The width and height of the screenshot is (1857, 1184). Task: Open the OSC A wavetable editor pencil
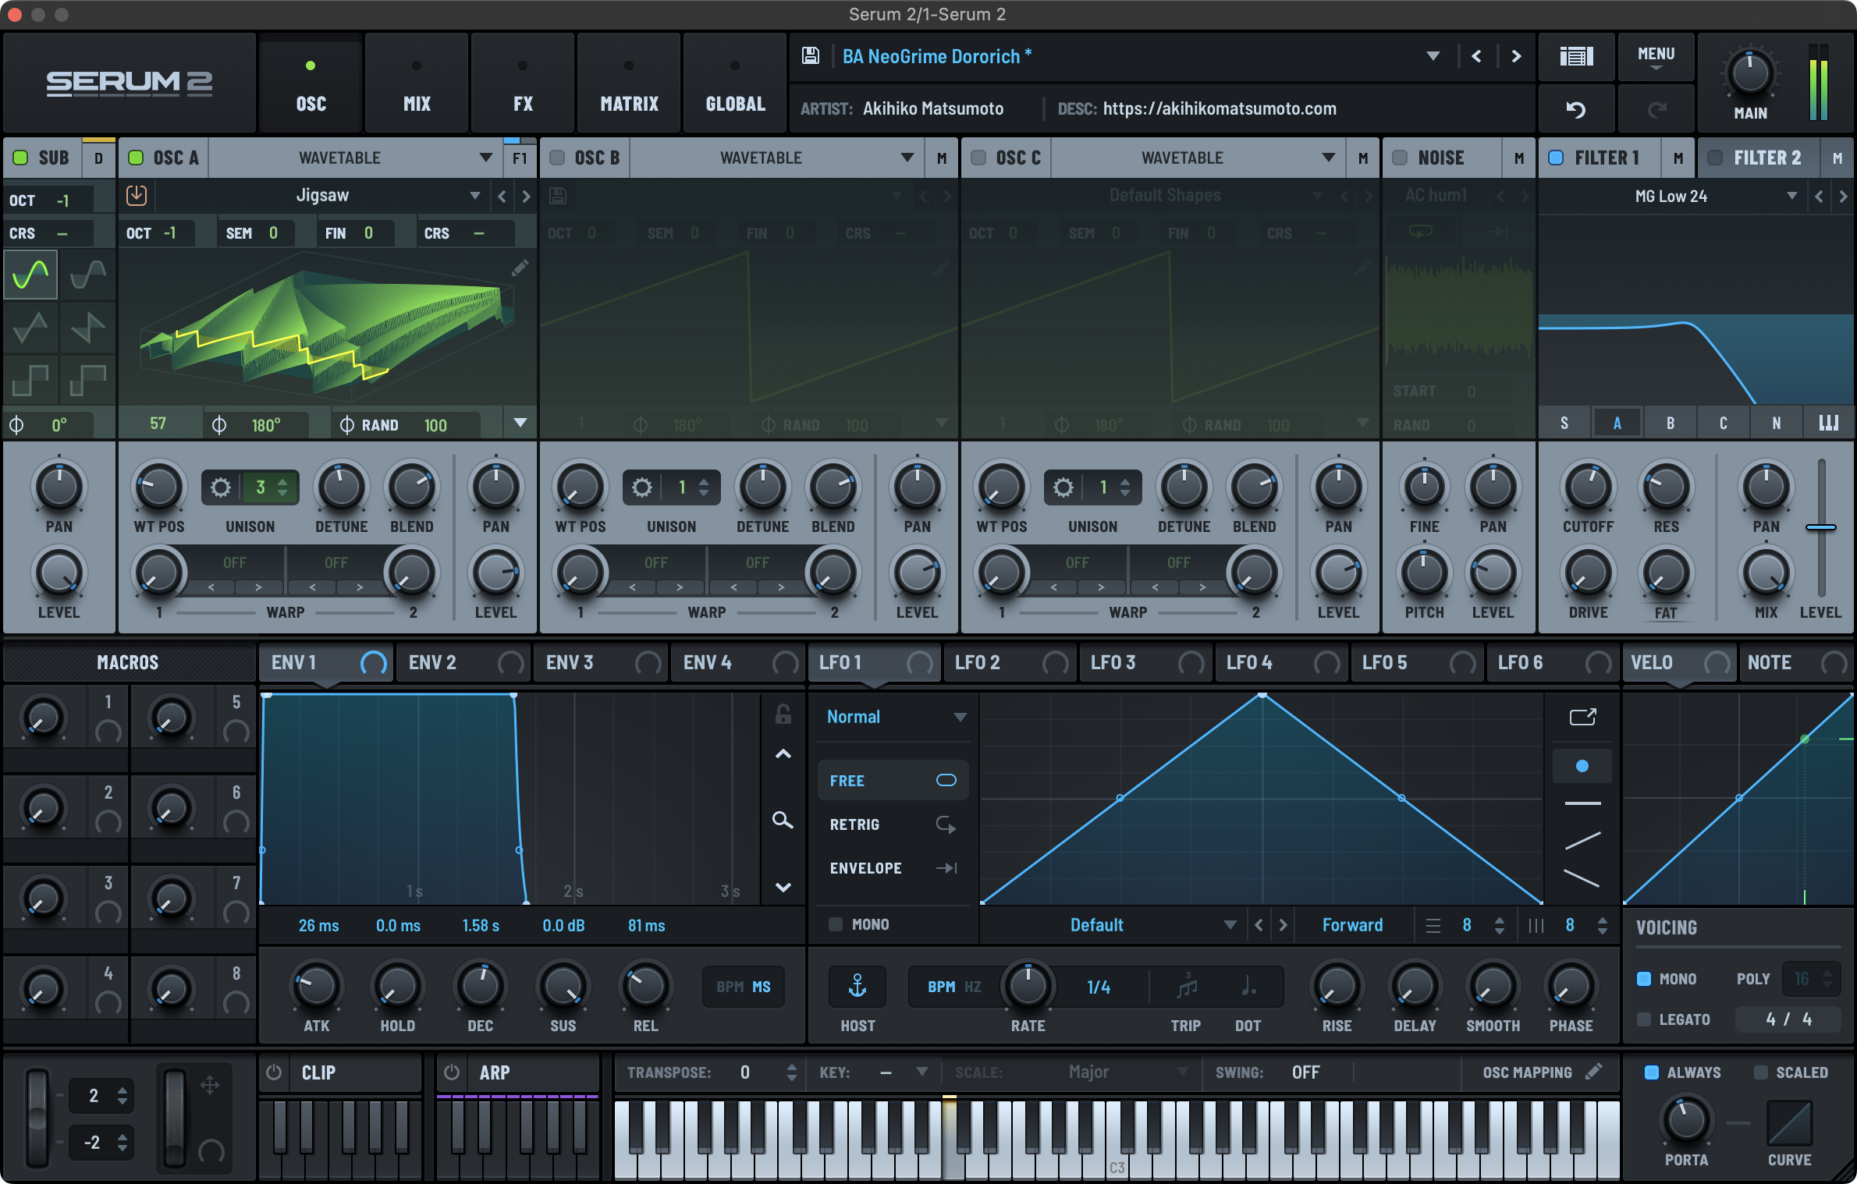[x=520, y=268]
